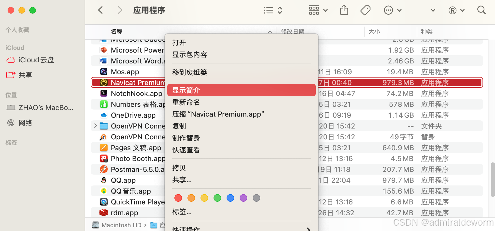Click the 49字节 size cell
Image resolution: width=495 pixels, height=231 pixels.
[402, 137]
